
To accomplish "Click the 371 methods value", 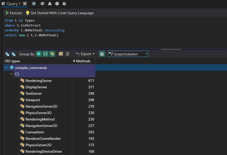I will point(91,87).
